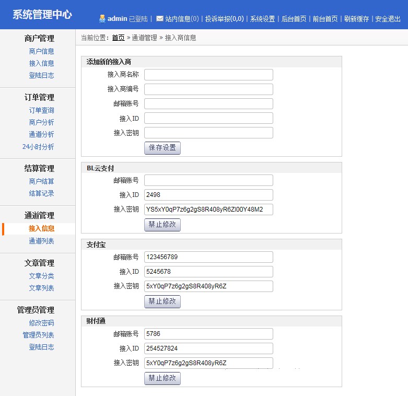Go to 系统设置 in header
408x396 pixels.
pos(263,19)
